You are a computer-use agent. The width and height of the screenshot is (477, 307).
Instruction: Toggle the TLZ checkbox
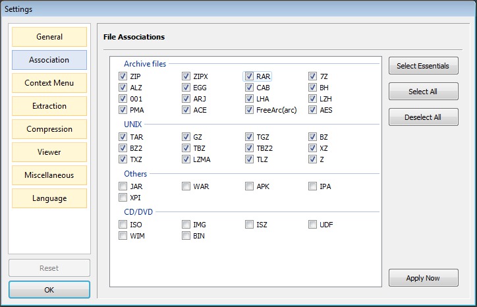click(250, 159)
